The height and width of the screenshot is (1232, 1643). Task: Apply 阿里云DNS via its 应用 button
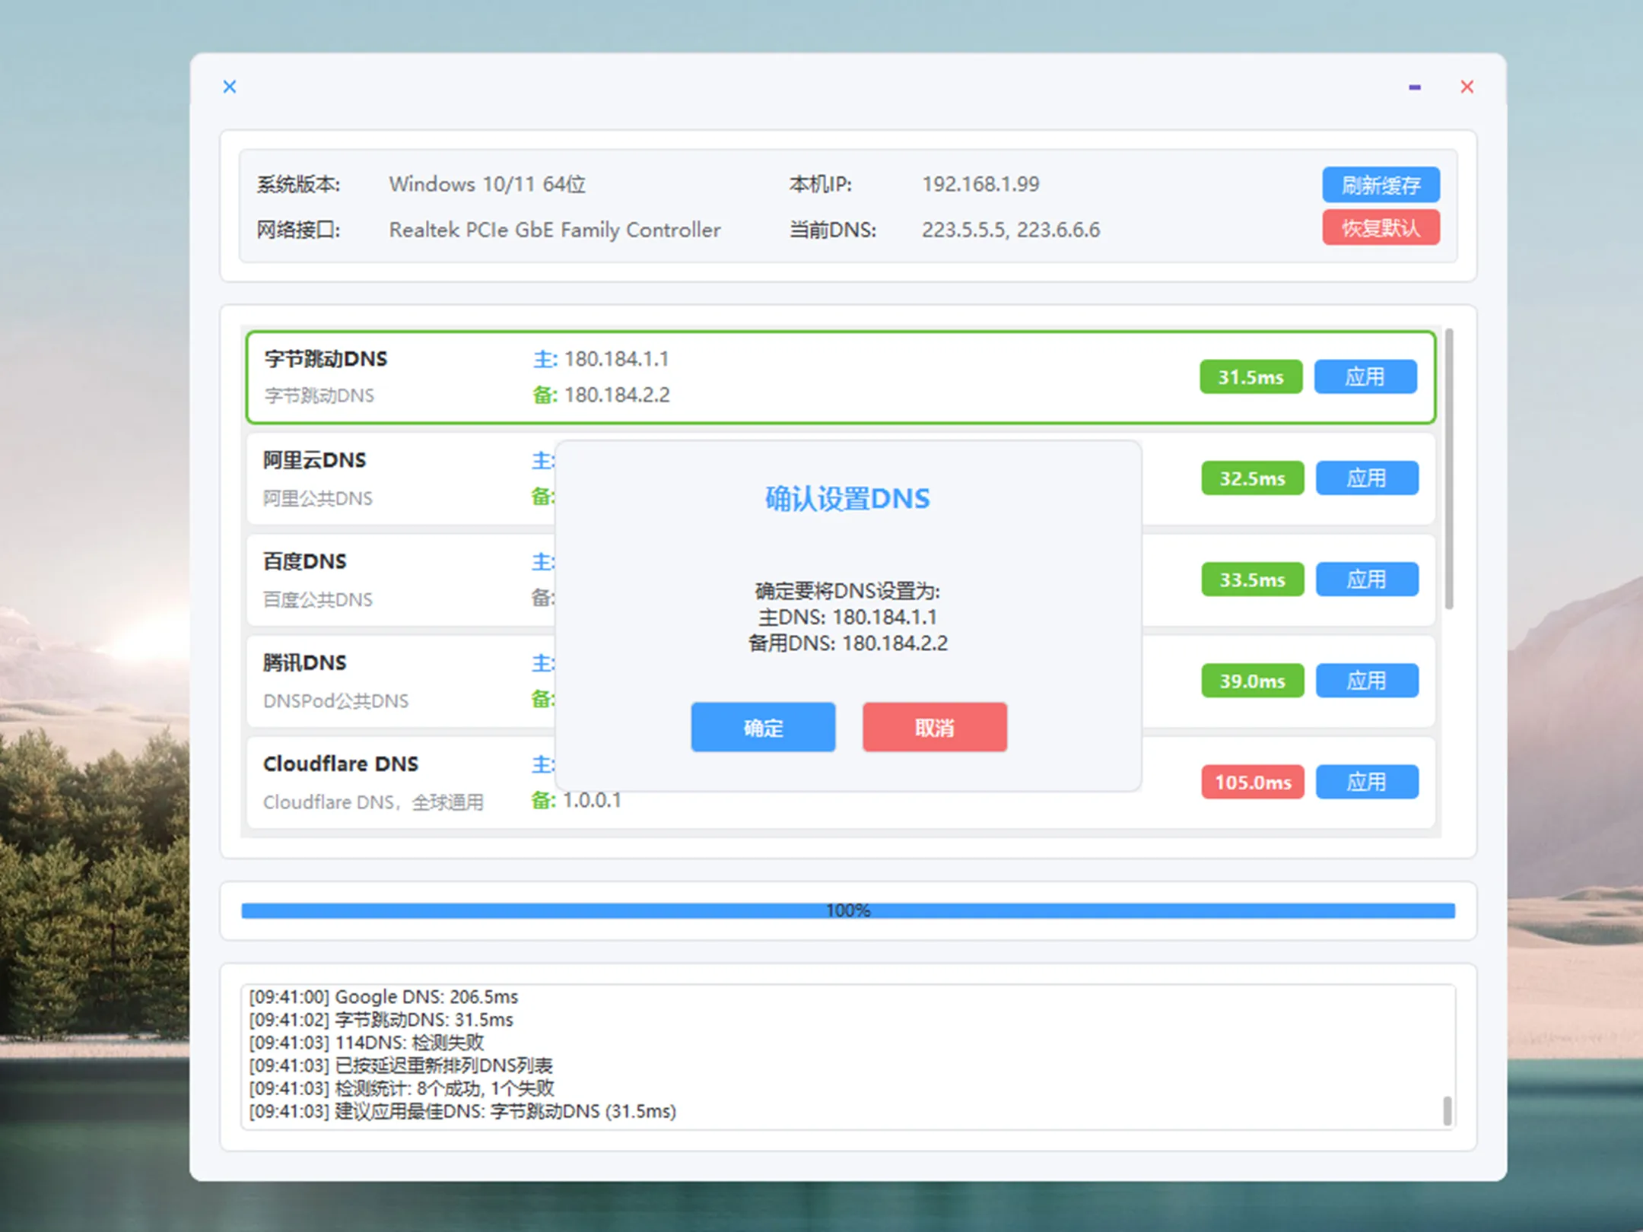point(1367,478)
